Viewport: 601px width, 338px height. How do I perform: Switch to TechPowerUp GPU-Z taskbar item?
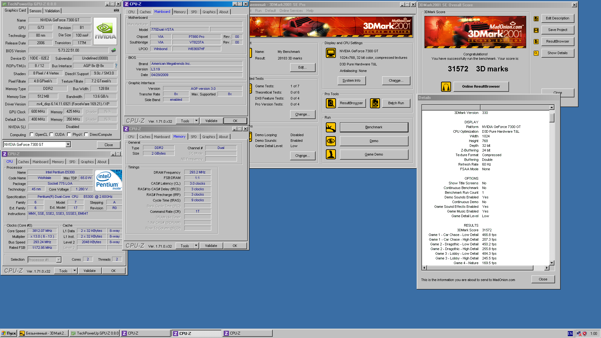(95, 334)
